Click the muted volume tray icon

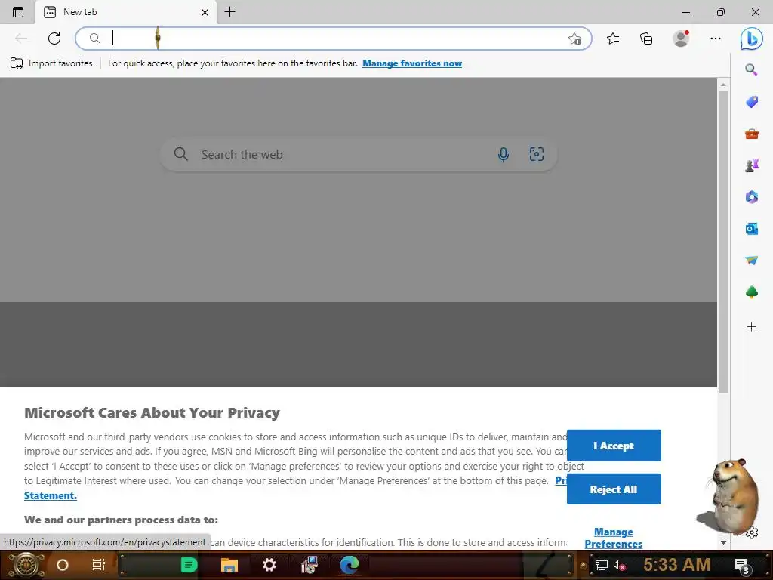coord(619,565)
